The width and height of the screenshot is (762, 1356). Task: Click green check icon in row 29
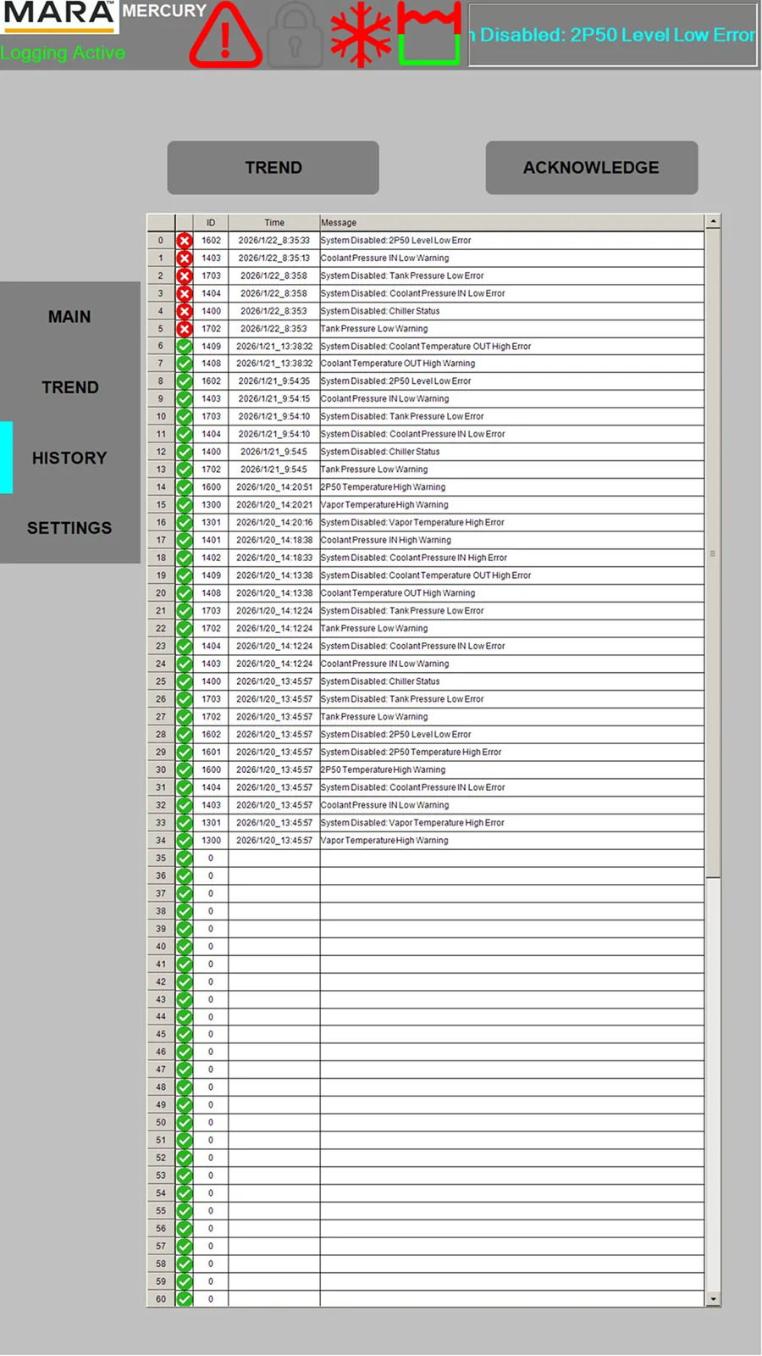185,752
